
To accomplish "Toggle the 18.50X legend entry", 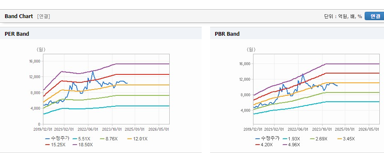I will click(x=83, y=145).
